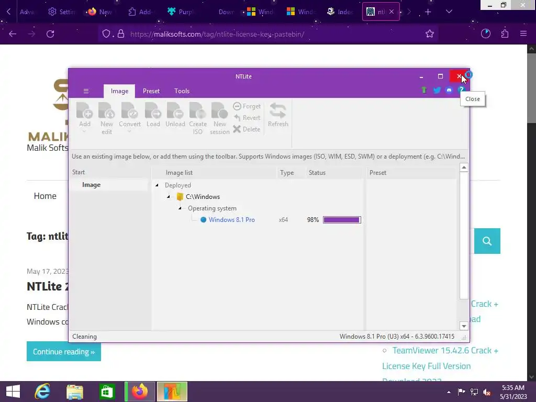536x402 pixels.
Task: Go back in the Firefox browser
Action: pyautogui.click(x=13, y=34)
